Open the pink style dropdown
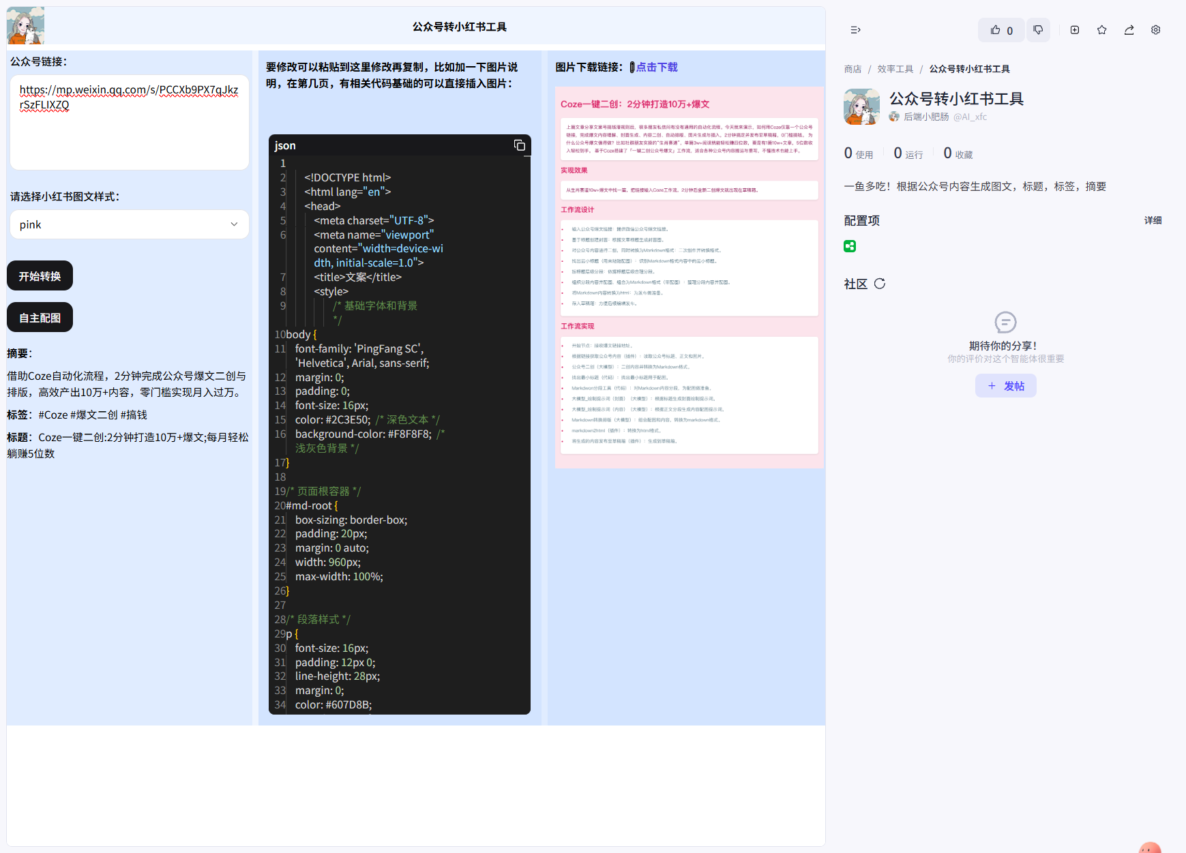This screenshot has height=853, width=1186. click(x=130, y=224)
